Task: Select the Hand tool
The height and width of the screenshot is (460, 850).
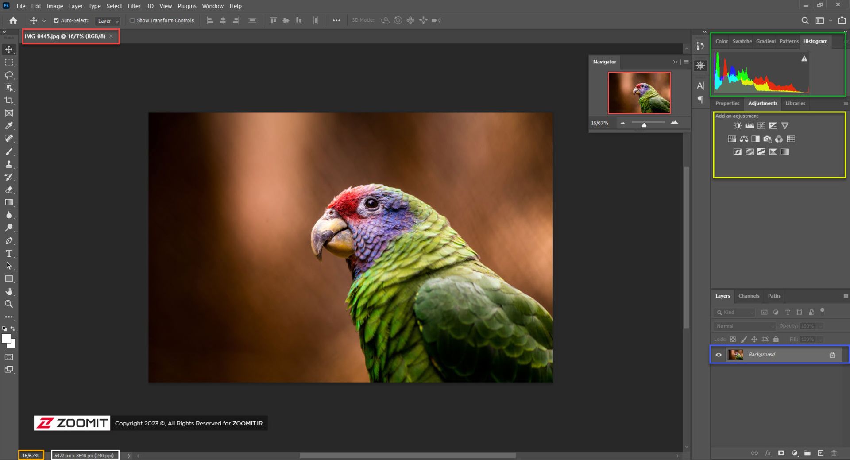Action: [x=9, y=292]
